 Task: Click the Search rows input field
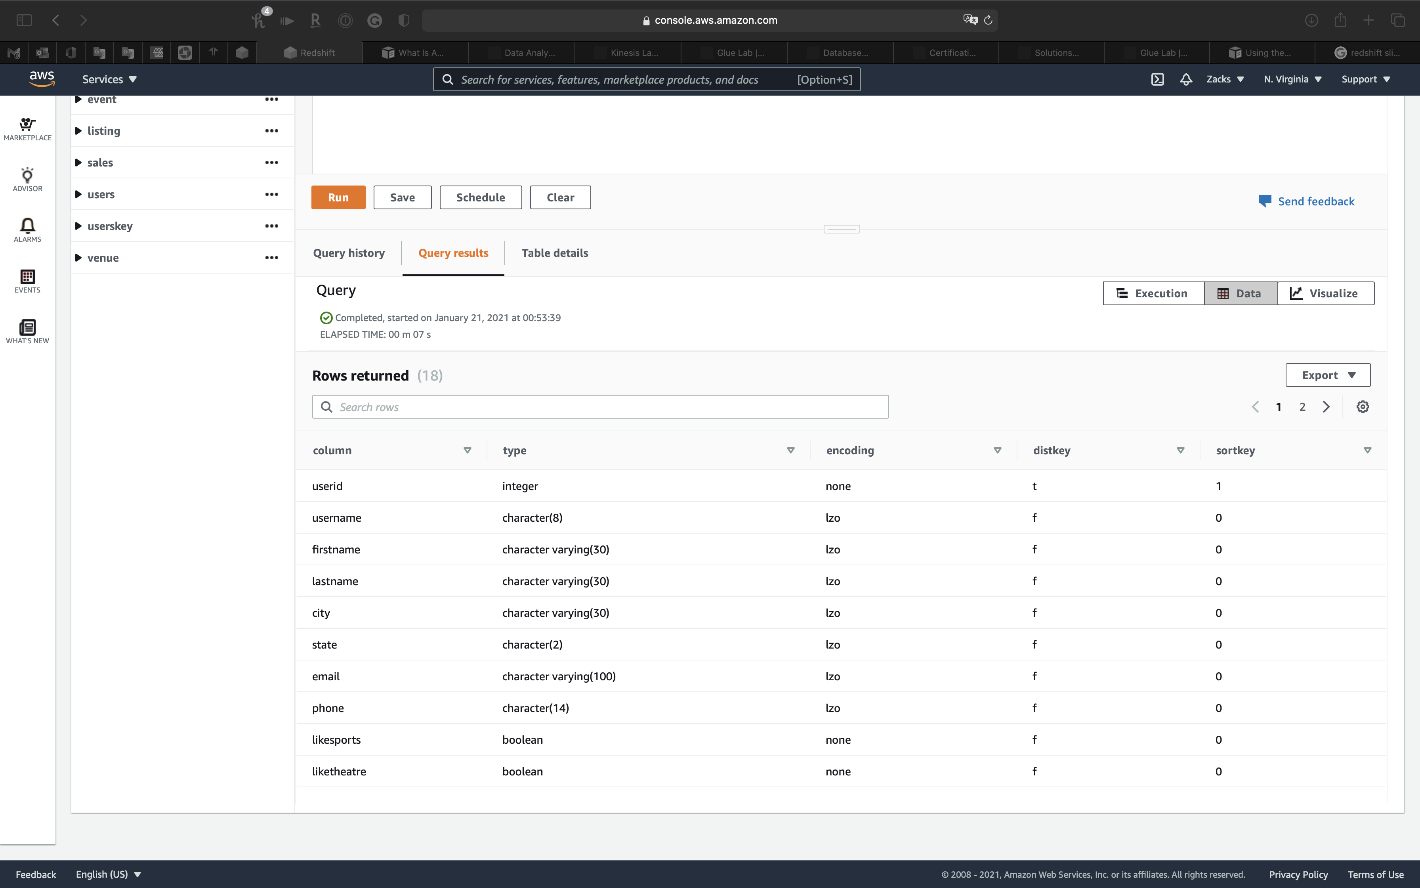[600, 407]
